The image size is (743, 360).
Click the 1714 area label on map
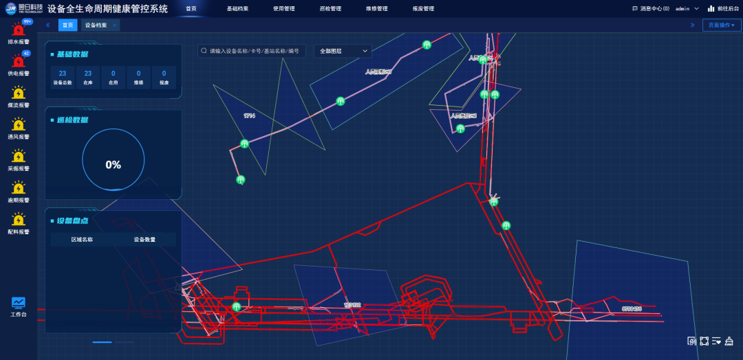point(249,115)
